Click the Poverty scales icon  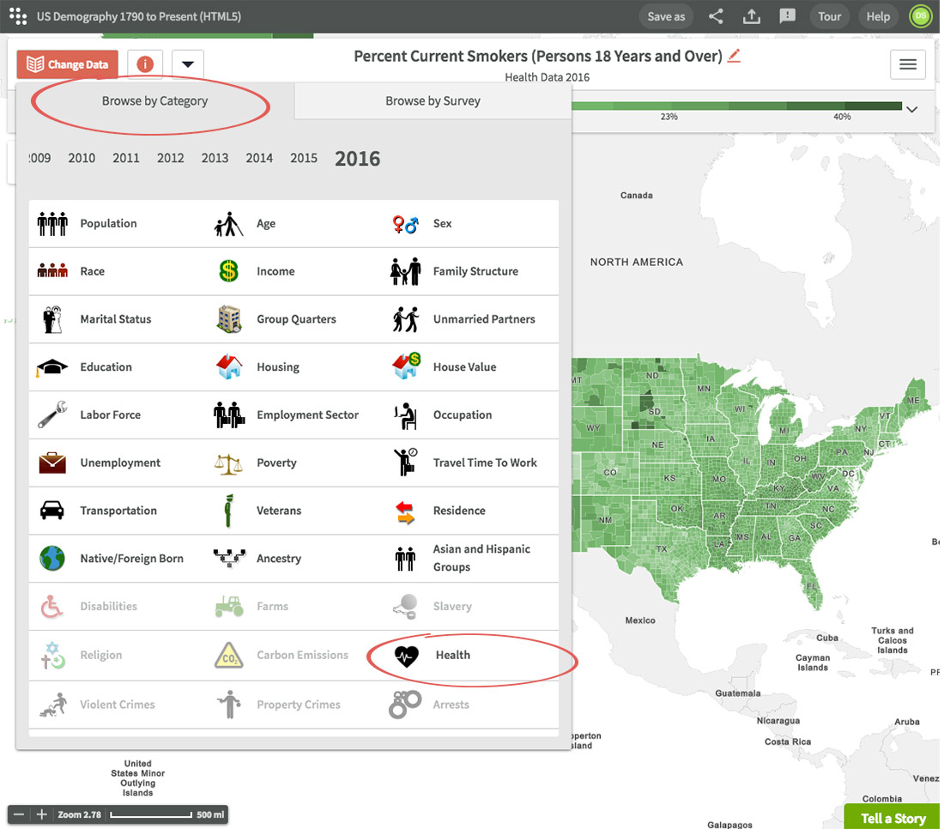(227, 463)
